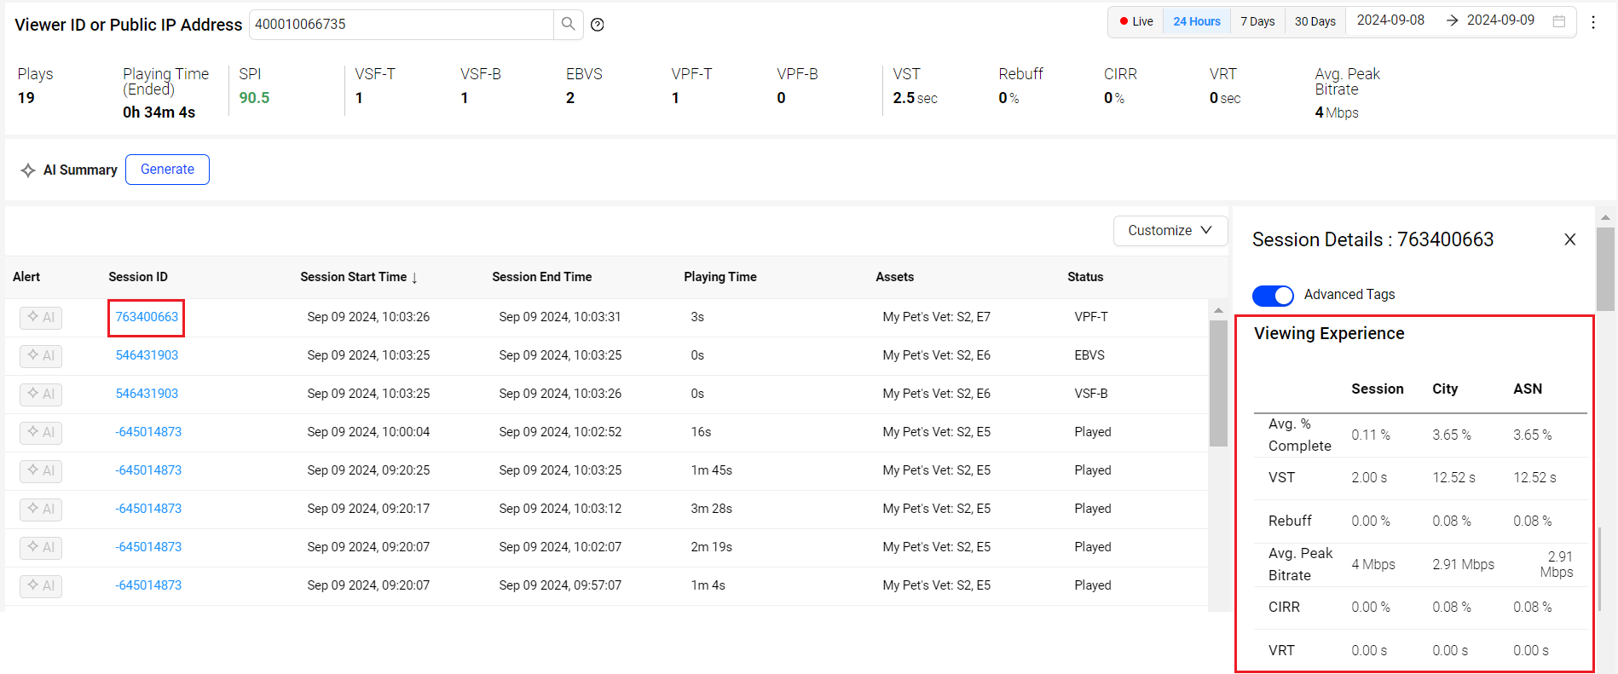
Task: Select the 30 Days time range
Action: (1315, 21)
